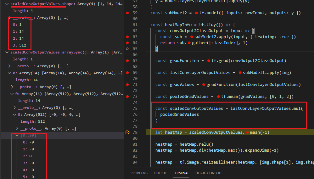Click inline breakpoint before subModel2.apply

pyautogui.click(x=192, y=37)
